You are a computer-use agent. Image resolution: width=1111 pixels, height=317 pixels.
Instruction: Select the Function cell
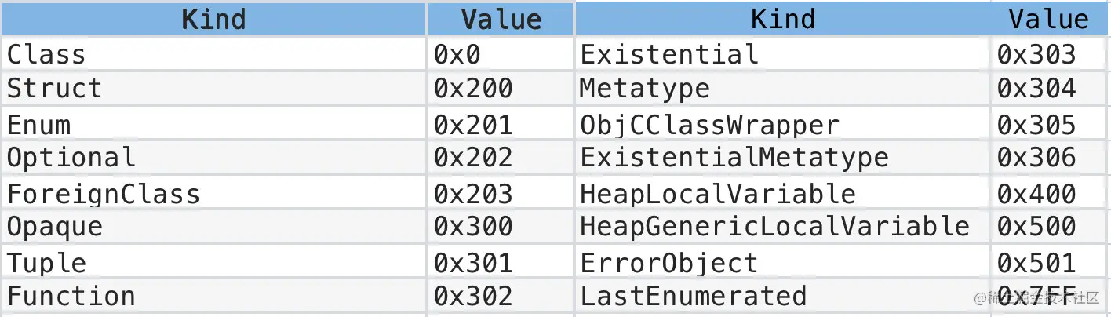click(x=213, y=296)
